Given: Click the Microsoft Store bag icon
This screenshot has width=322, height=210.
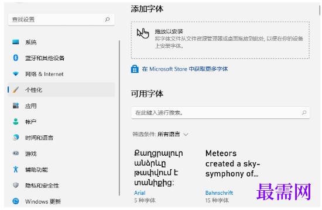Looking at the screenshot, I should [x=135, y=69].
